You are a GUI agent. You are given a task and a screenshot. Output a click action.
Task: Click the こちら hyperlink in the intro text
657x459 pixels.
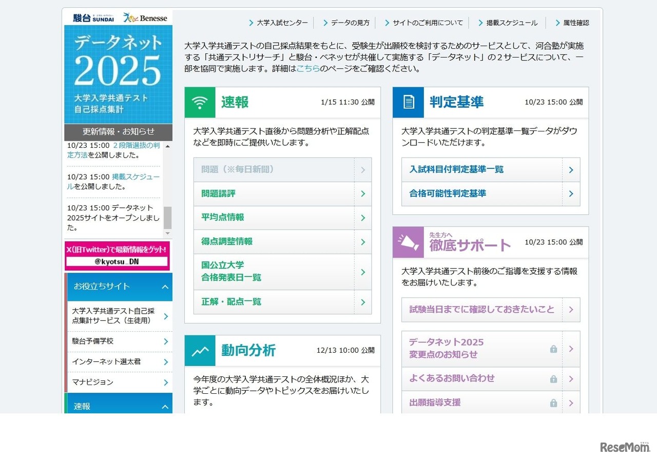click(x=307, y=68)
